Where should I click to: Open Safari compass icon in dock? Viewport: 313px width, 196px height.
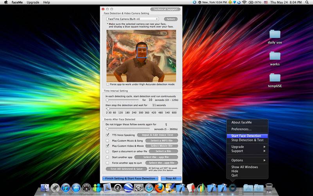point(149,188)
